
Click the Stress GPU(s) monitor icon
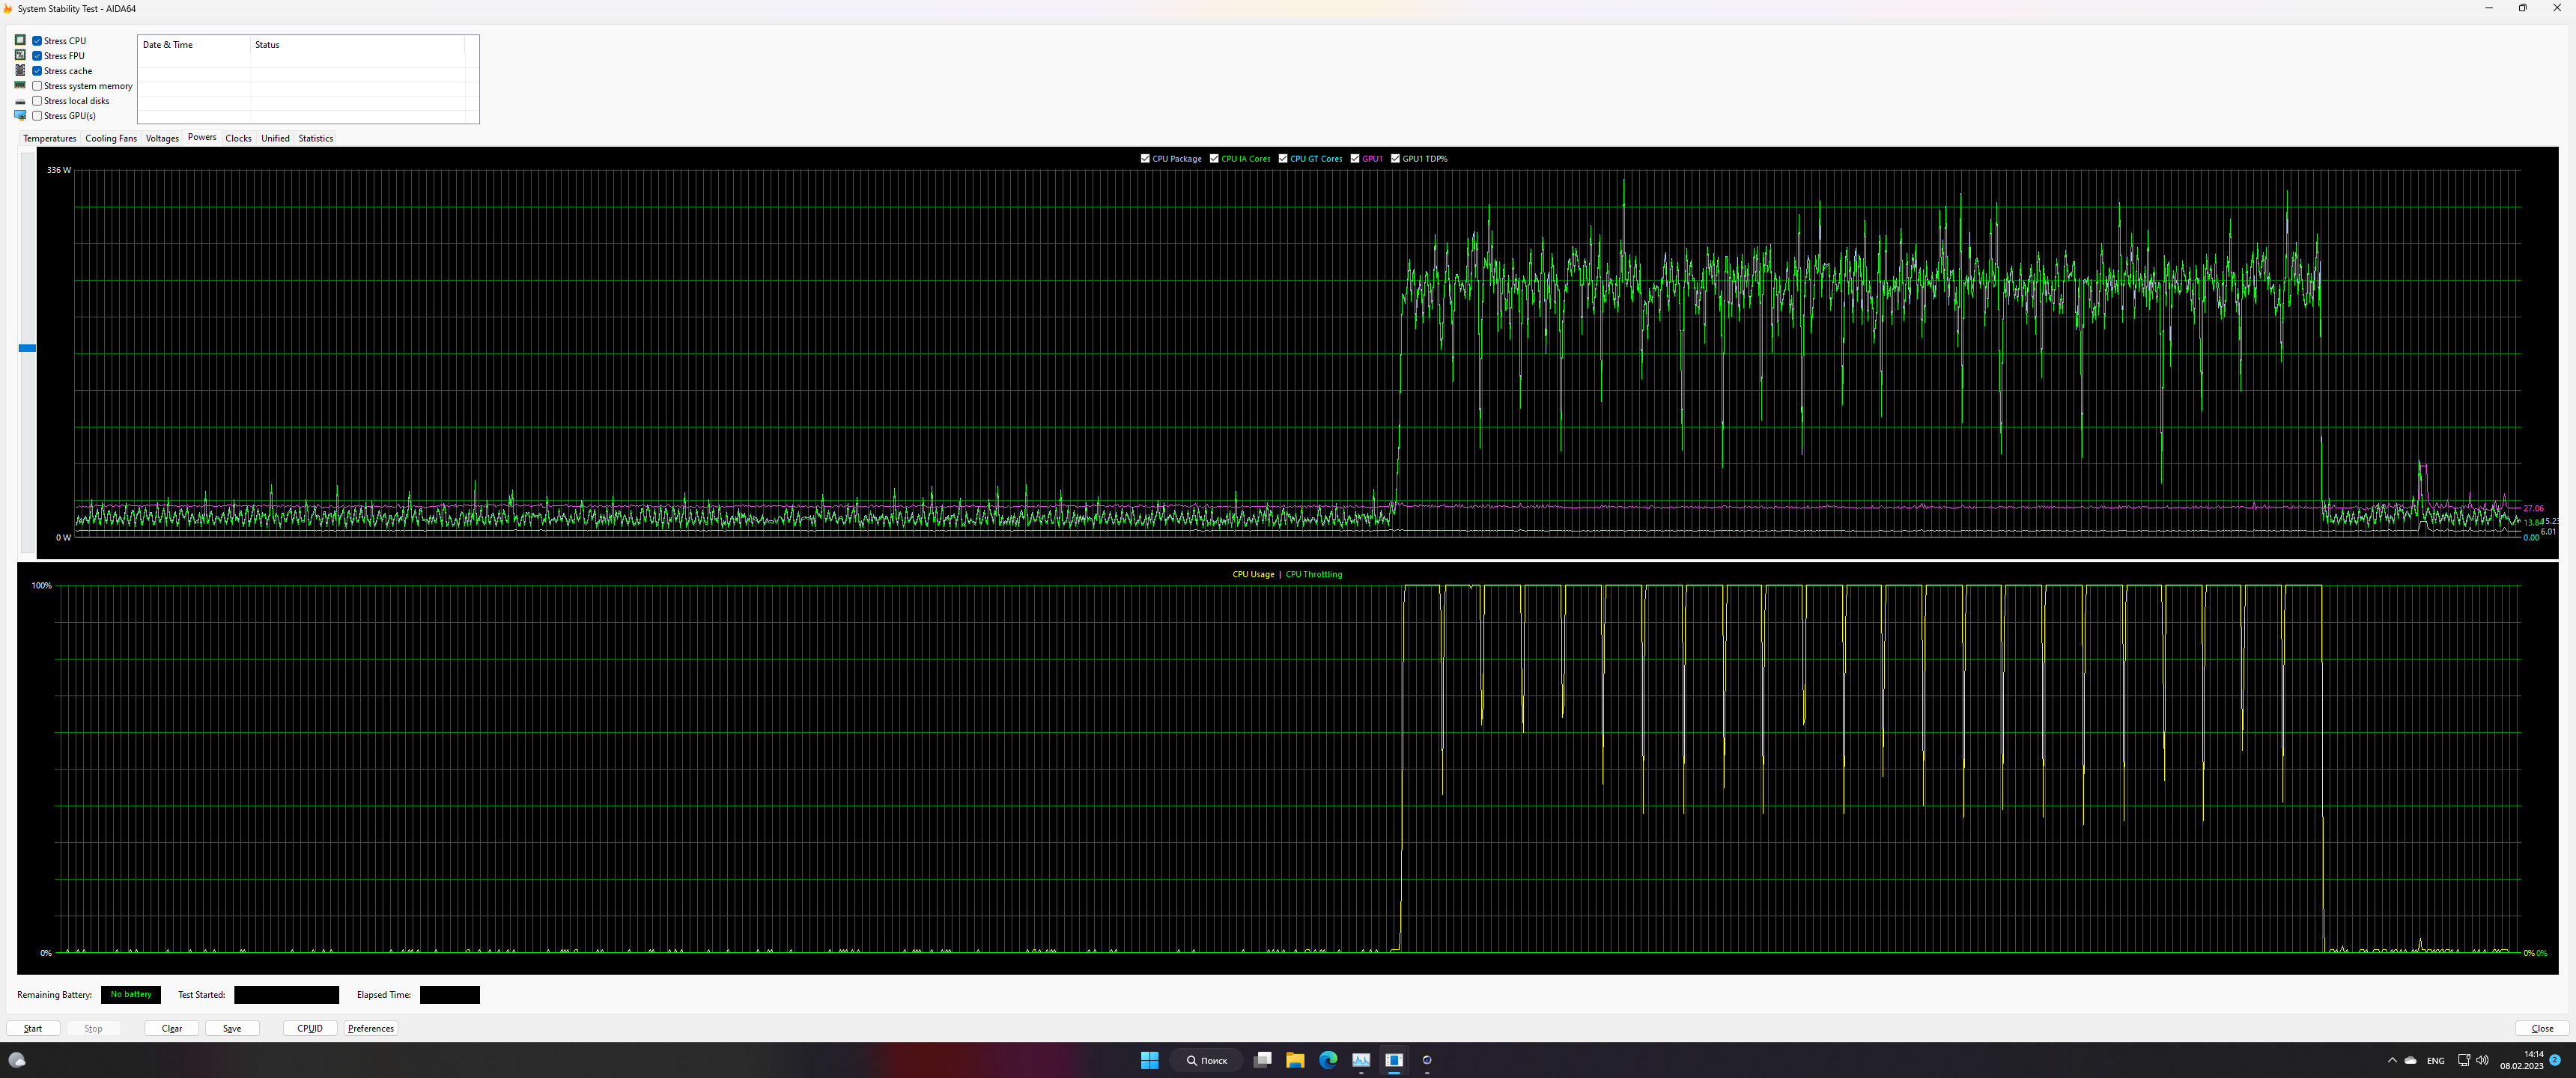20,115
